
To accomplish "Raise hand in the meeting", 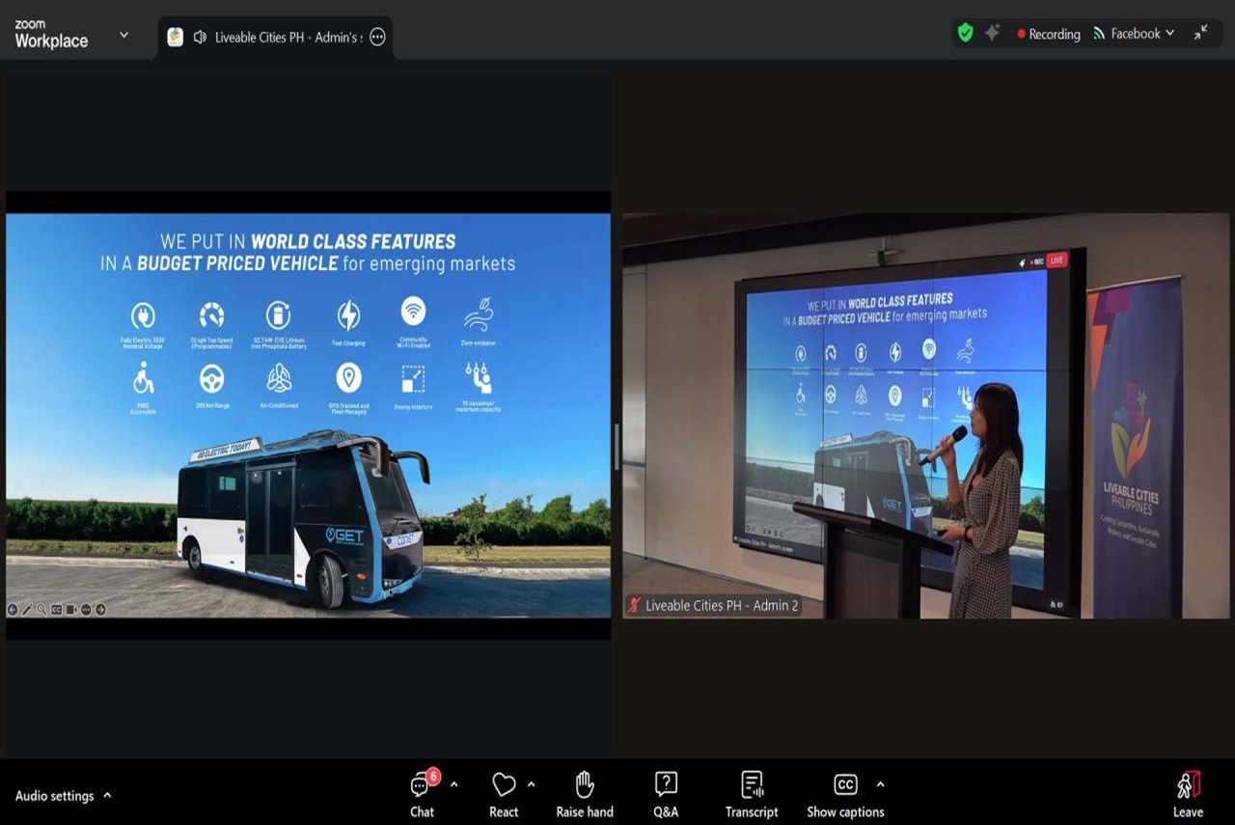I will click(584, 794).
